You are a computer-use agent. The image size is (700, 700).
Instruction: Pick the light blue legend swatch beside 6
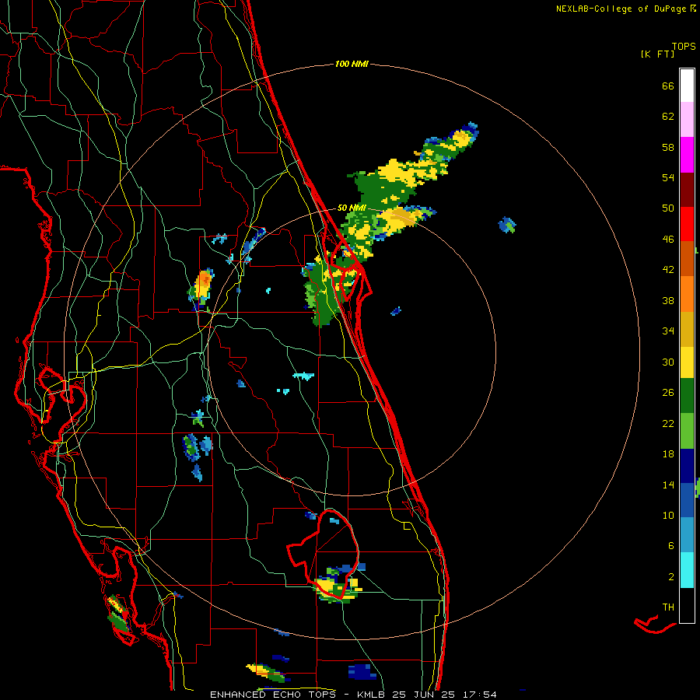pos(687,534)
